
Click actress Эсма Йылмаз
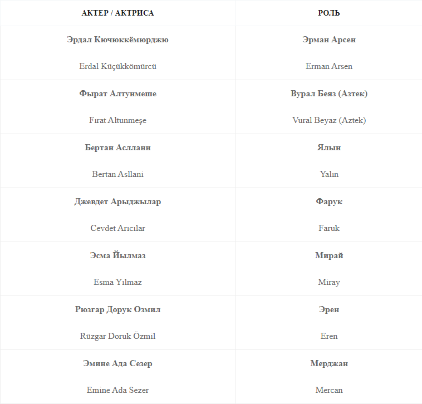click(x=117, y=255)
